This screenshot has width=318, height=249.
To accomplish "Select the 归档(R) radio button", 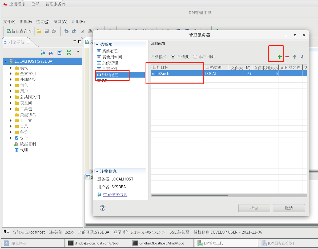I will pyautogui.click(x=173, y=57).
